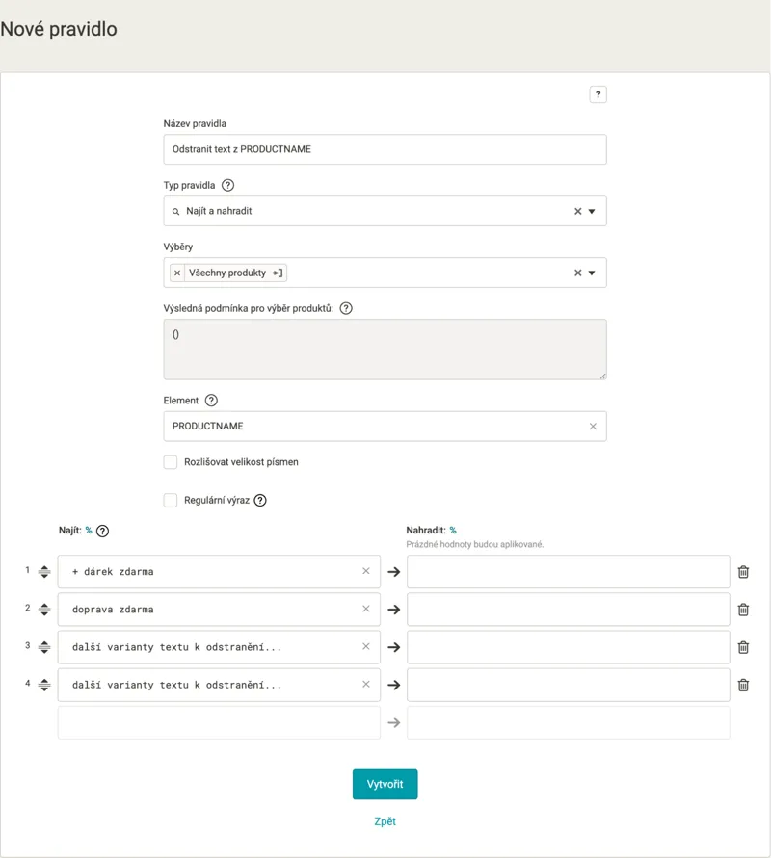771x858 pixels.
Task: Enable Rozlišovat velikost písmen checkbox
Action: click(x=171, y=462)
